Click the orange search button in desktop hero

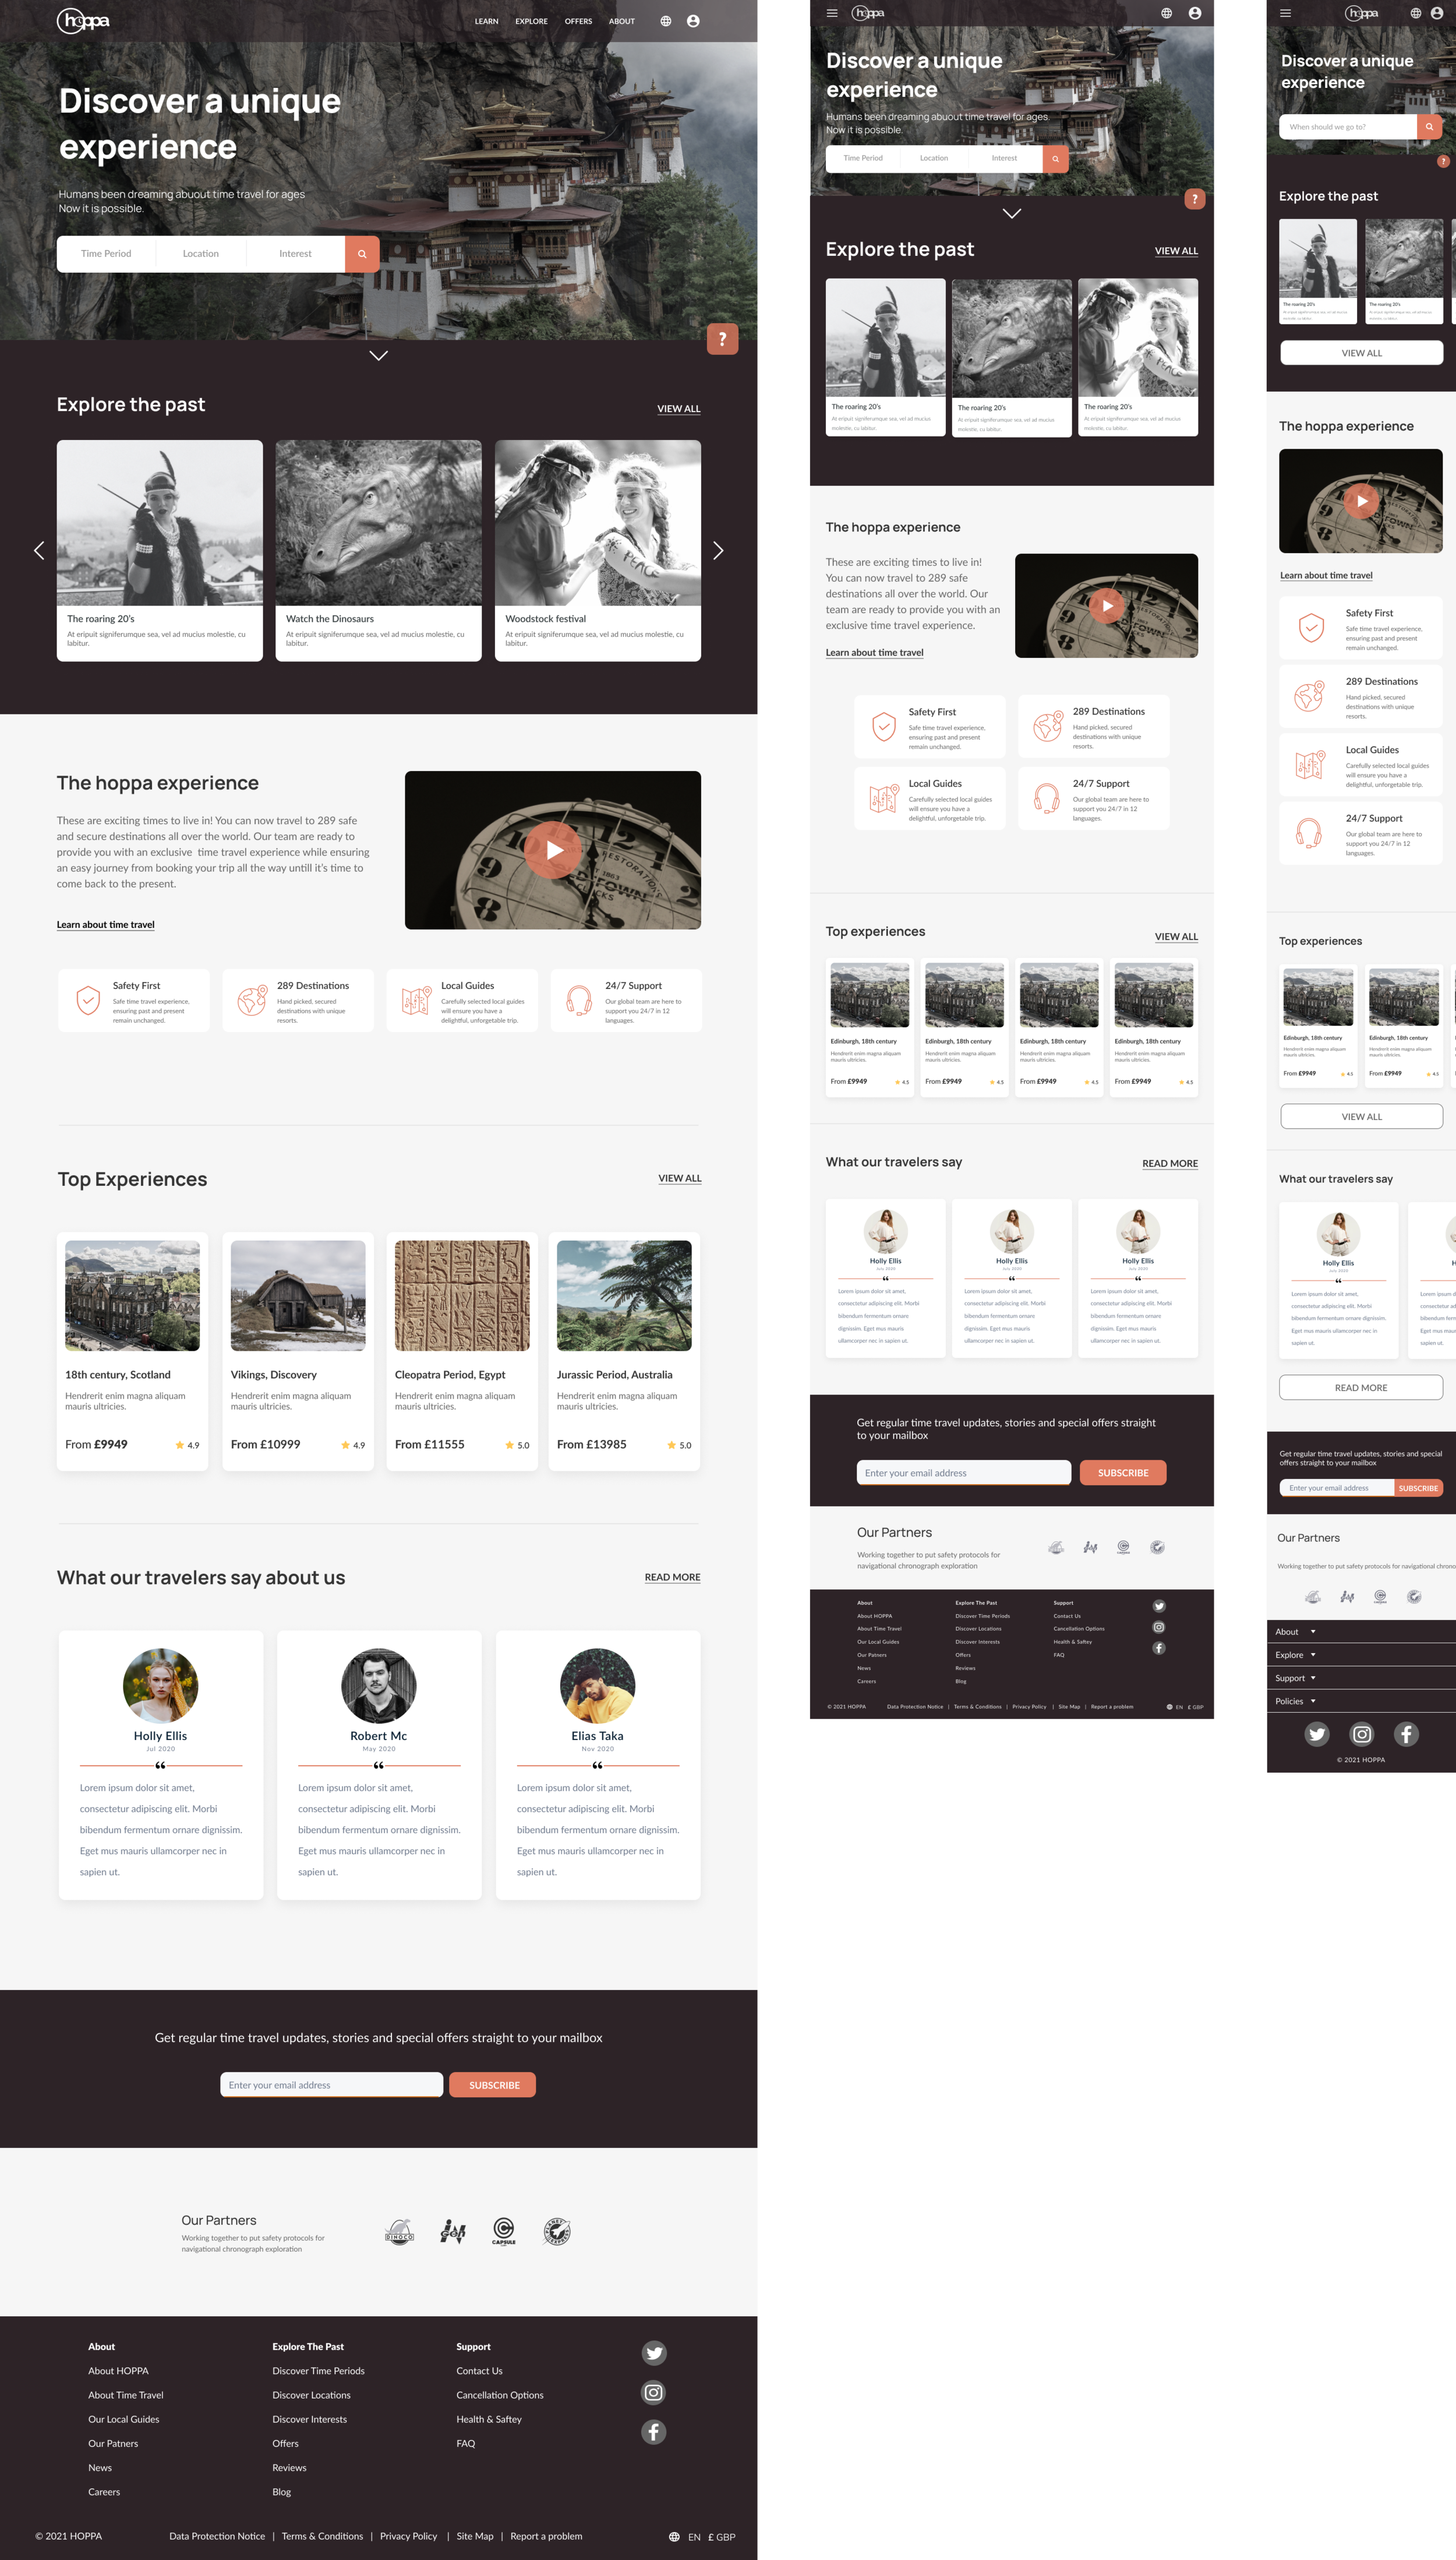coord(362,254)
